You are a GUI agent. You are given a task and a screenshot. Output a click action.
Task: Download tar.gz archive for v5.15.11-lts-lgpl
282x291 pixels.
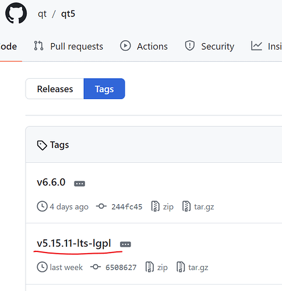click(x=192, y=267)
